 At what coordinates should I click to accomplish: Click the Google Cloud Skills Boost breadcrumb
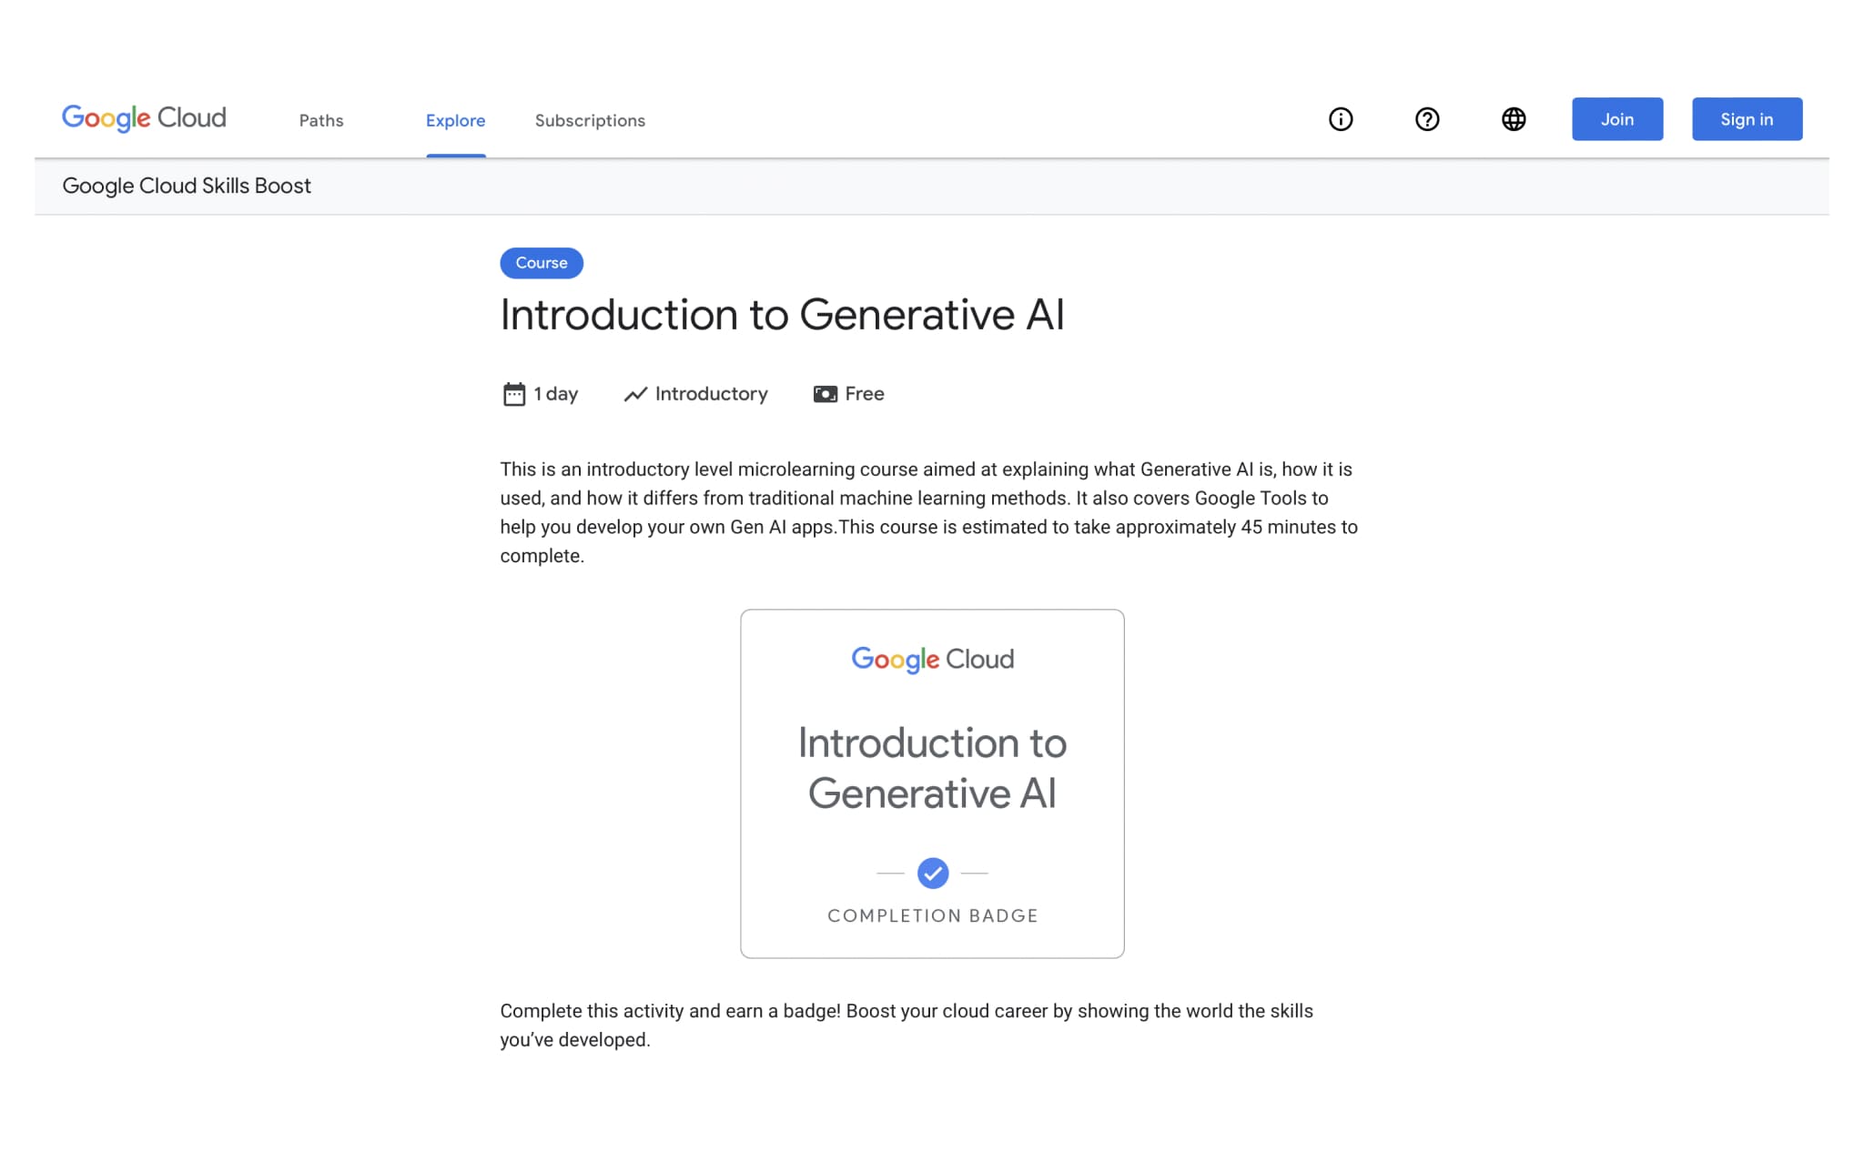pos(187,186)
